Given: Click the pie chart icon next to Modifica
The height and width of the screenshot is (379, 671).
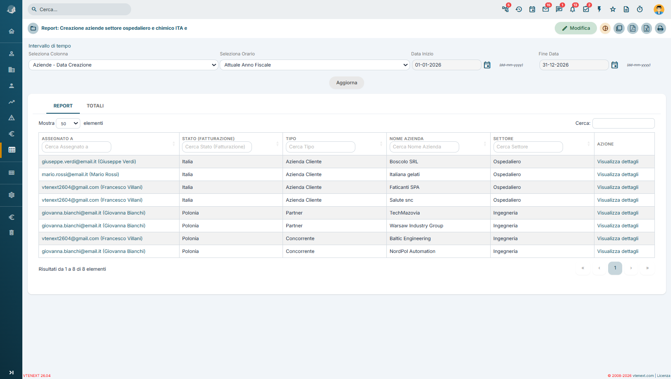Looking at the screenshot, I should tap(605, 28).
